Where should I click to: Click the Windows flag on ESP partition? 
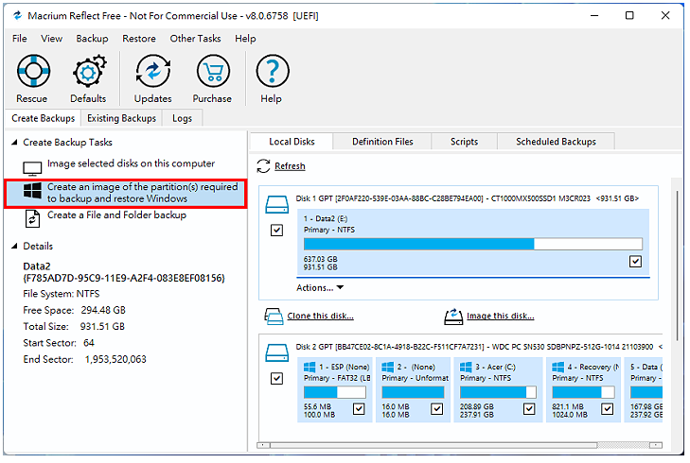(x=310, y=368)
